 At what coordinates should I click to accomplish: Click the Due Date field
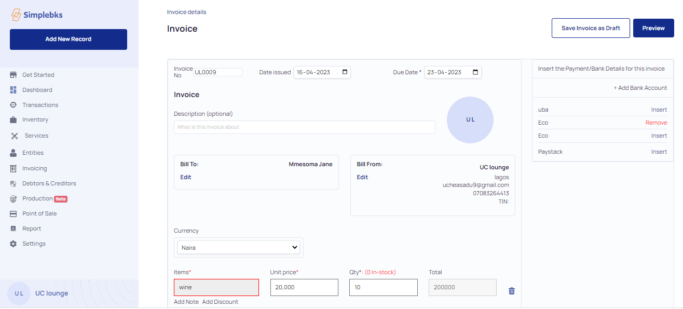pos(453,72)
